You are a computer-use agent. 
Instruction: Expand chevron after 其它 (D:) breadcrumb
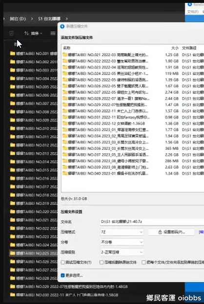[32, 19]
